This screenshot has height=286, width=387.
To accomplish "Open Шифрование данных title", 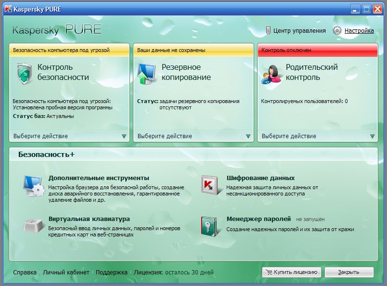I will tap(260, 178).
